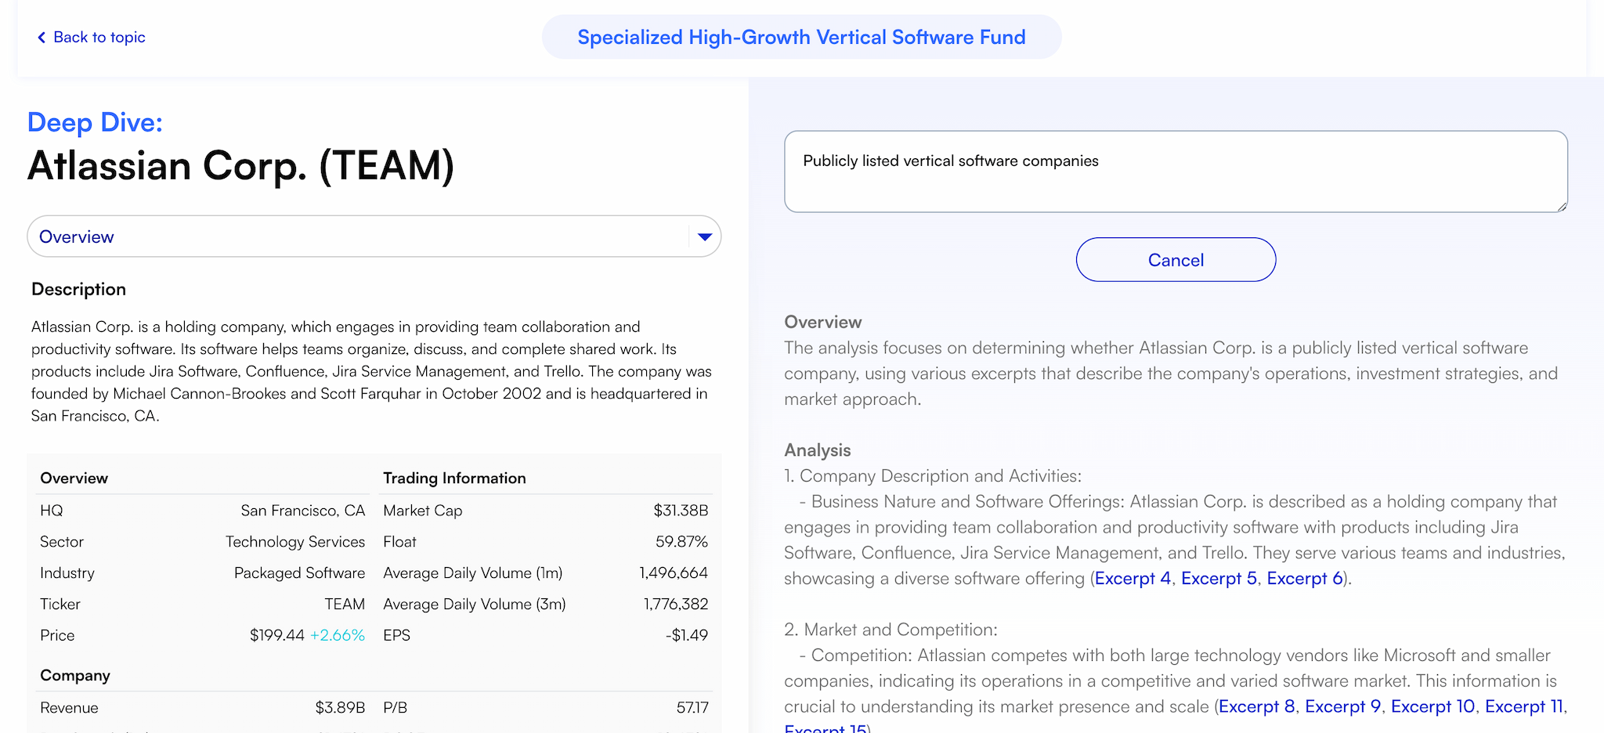Click the Excerpt 11 link
1604x733 pixels.
(x=1523, y=707)
